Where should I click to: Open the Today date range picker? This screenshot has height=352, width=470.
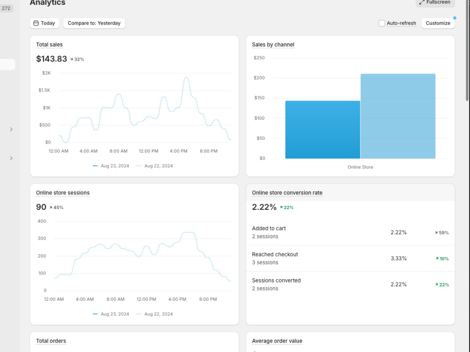click(x=44, y=23)
